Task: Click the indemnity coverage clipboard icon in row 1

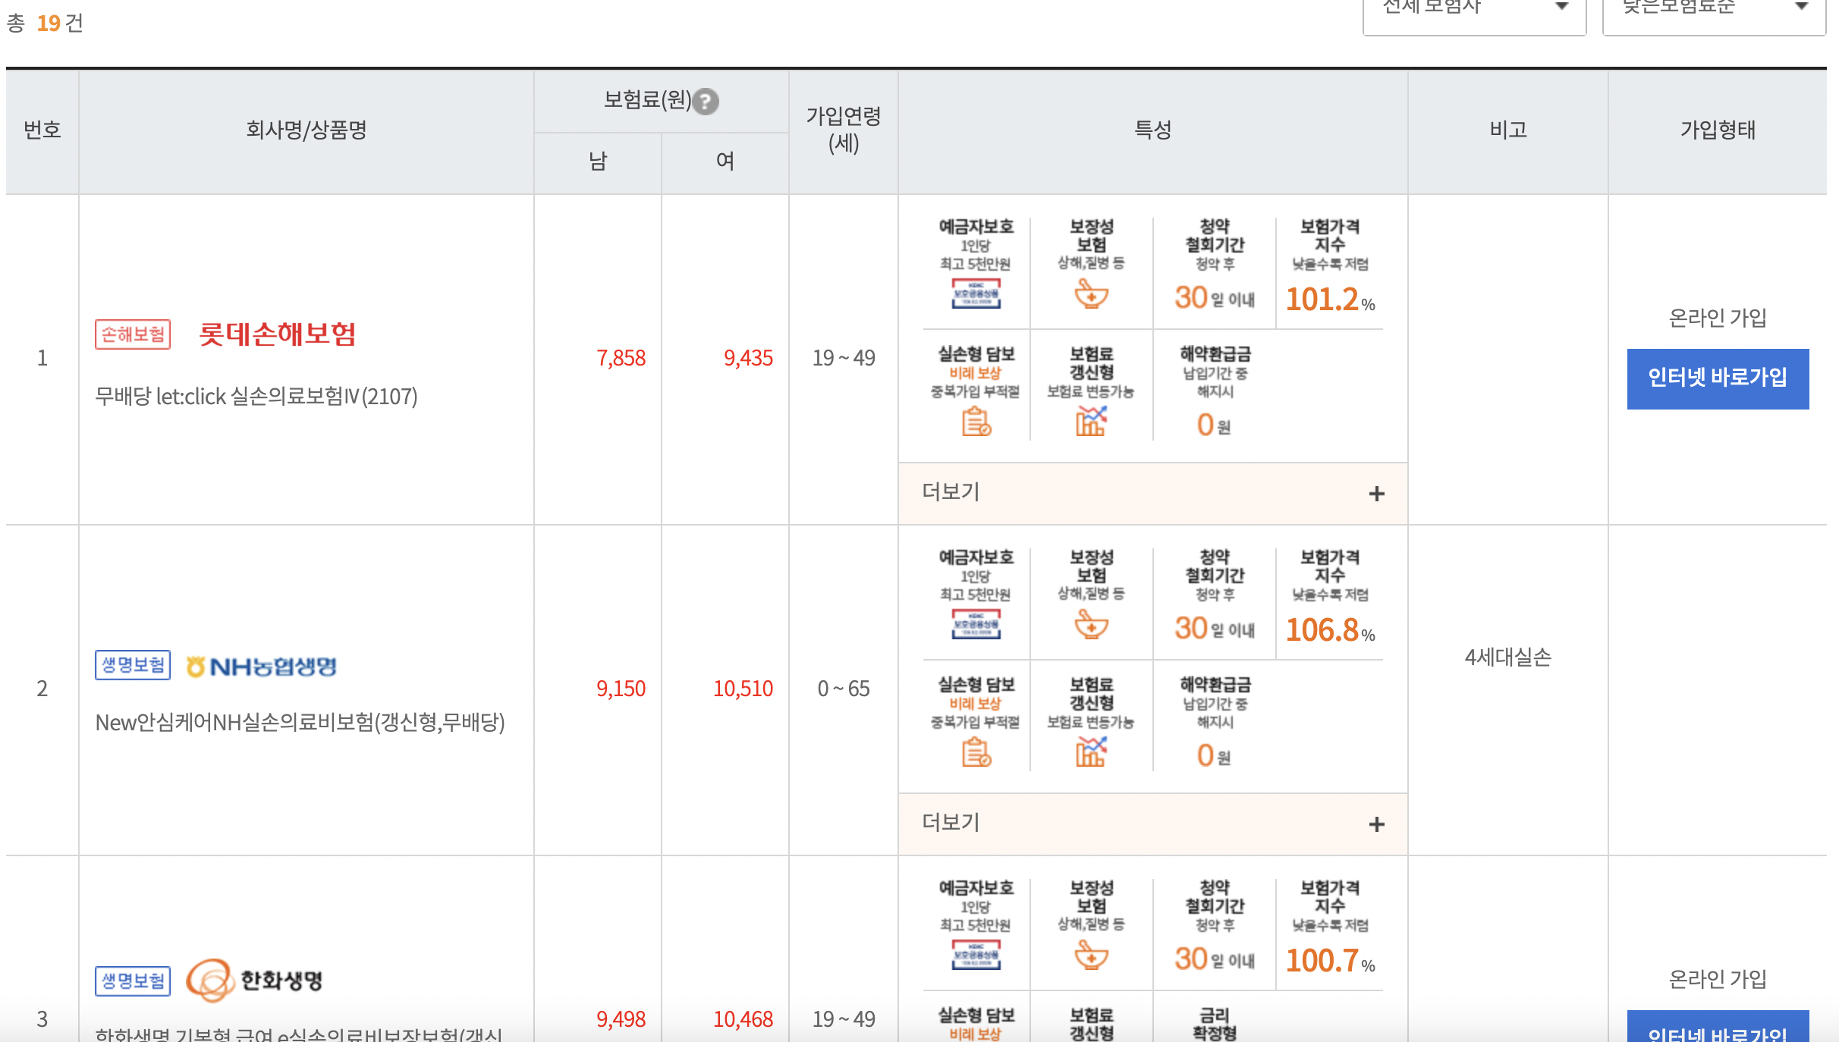Action: click(976, 422)
